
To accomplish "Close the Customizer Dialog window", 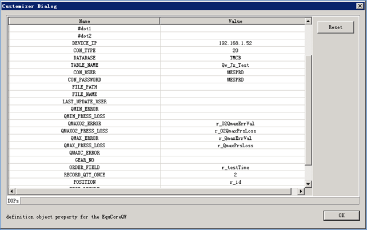I will pyautogui.click(x=359, y=6).
